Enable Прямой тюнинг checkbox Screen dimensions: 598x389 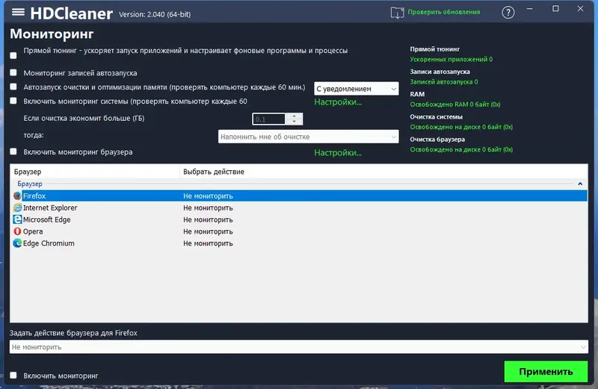point(13,56)
